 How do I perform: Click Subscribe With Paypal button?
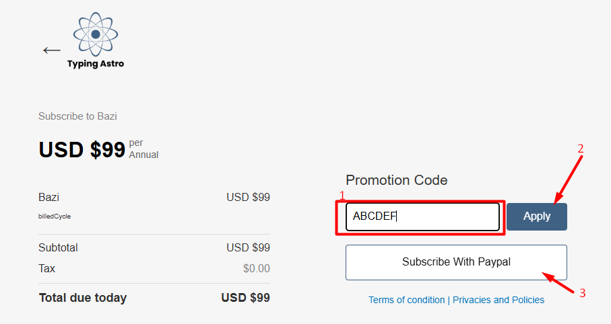coord(456,262)
